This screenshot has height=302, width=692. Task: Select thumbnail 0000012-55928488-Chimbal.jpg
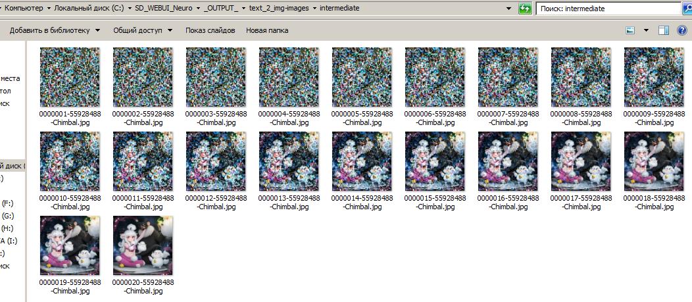coord(216,161)
